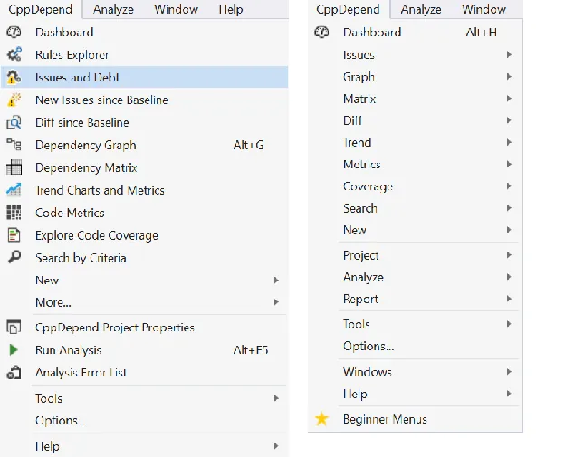The width and height of the screenshot is (565, 457).
Task: Choose Diff since Baseline entry
Action: point(145,122)
